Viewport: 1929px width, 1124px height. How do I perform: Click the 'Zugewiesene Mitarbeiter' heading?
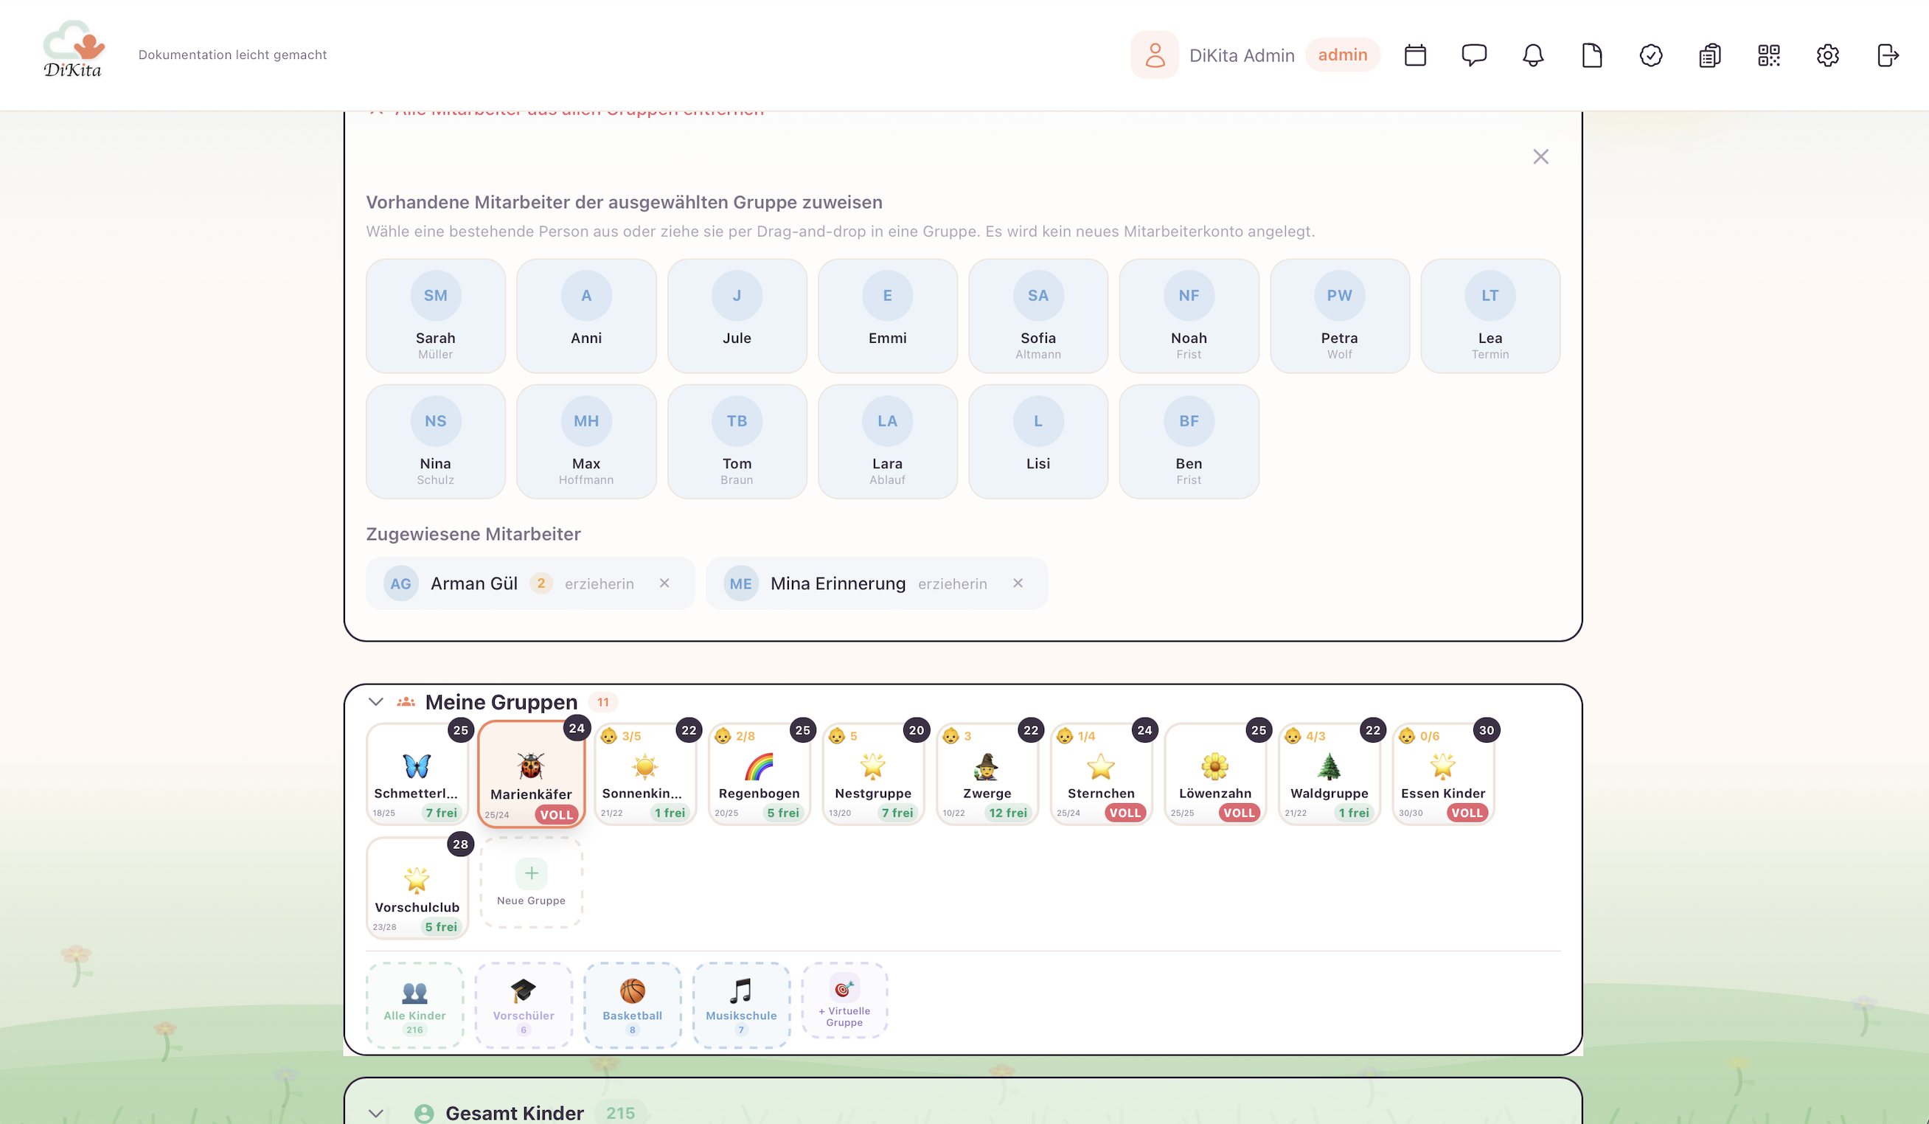(473, 535)
